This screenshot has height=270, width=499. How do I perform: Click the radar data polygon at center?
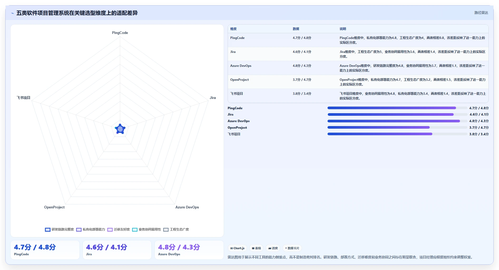click(120, 129)
